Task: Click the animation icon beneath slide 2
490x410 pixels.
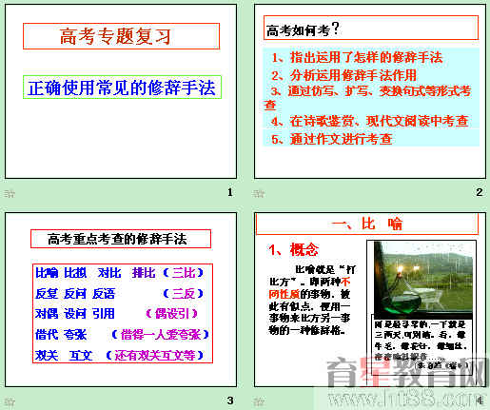Action: pos(259,193)
